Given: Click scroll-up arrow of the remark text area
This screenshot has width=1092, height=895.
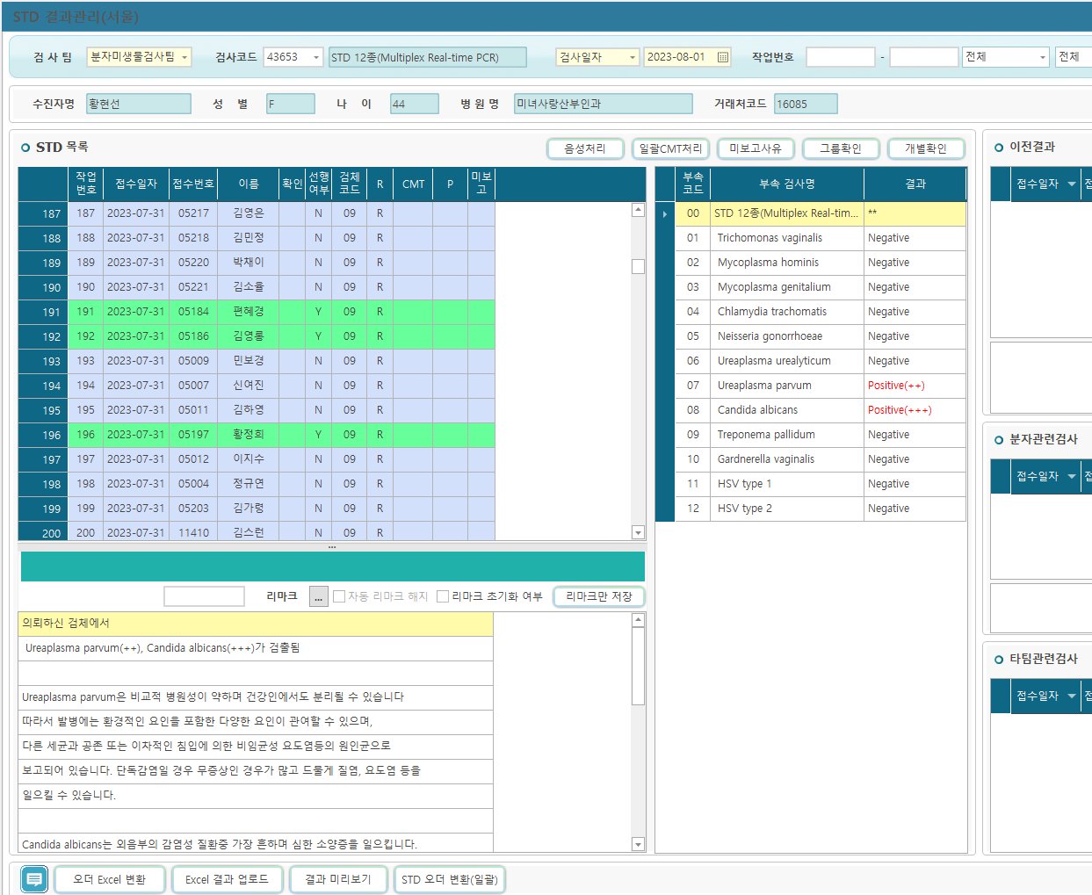Looking at the screenshot, I should coord(638,620).
